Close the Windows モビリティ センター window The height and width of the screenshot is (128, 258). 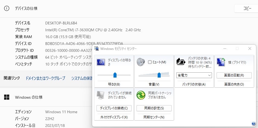[250, 49]
